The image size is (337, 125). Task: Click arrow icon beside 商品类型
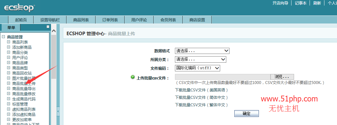(8, 68)
